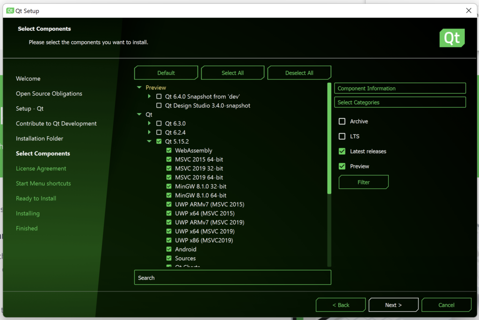Screen dimensions: 479x320
Task: Close the Qt Setup window
Action: point(469,11)
